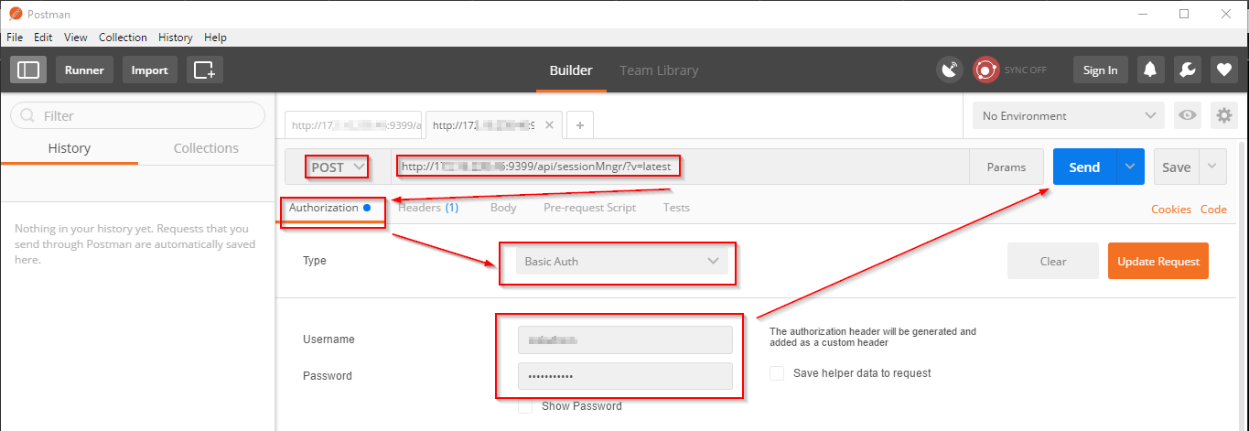Image resolution: width=1249 pixels, height=431 pixels.
Task: Open the wrench settings icon
Action: point(1187,70)
